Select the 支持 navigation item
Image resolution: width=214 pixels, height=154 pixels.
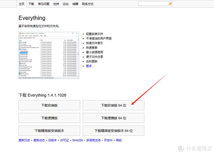(56, 4)
